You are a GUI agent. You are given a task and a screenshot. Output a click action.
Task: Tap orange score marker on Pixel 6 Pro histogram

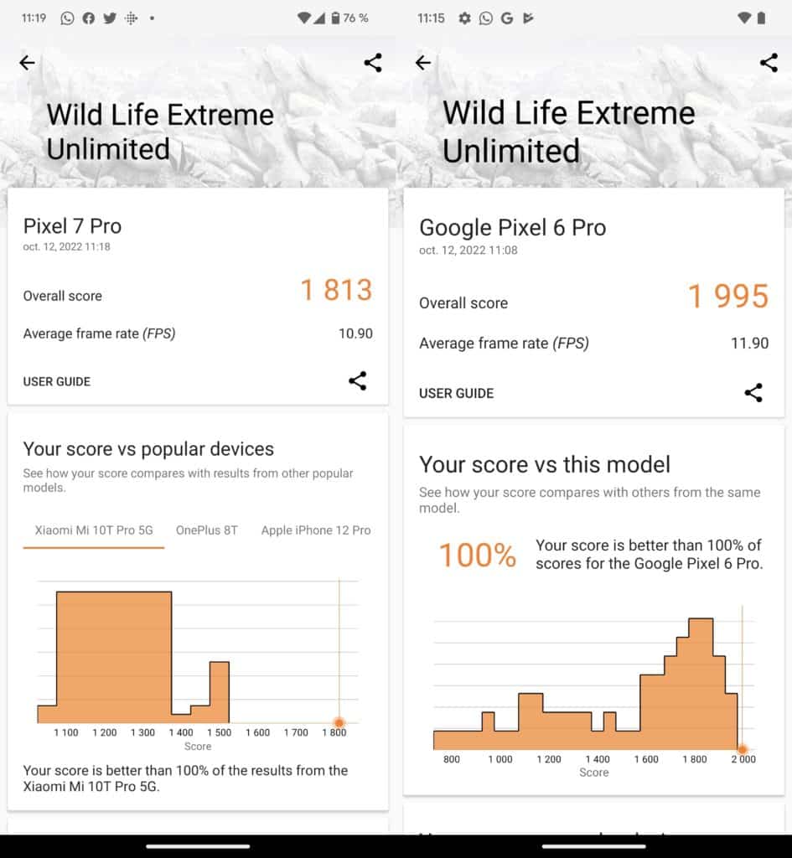point(743,749)
